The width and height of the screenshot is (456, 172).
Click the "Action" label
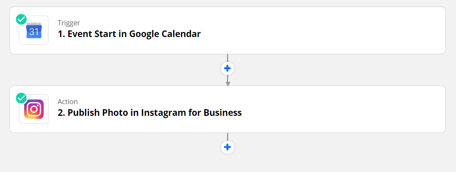(67, 101)
